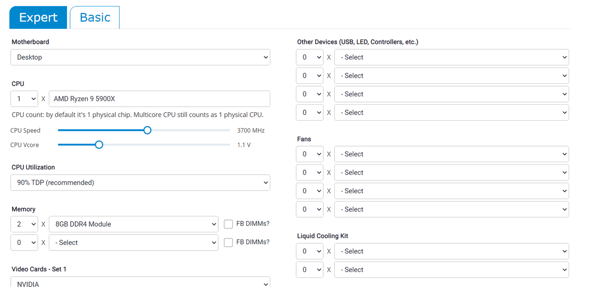Click the AMD Ryzen 9 5900X CPU field
This screenshot has width=597, height=287.
[159, 99]
